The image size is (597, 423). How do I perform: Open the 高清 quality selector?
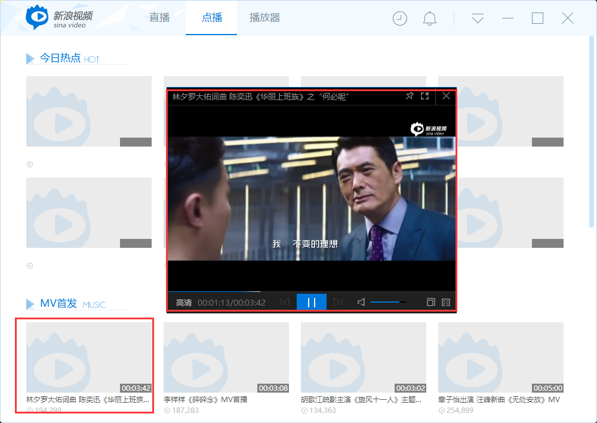(x=183, y=302)
